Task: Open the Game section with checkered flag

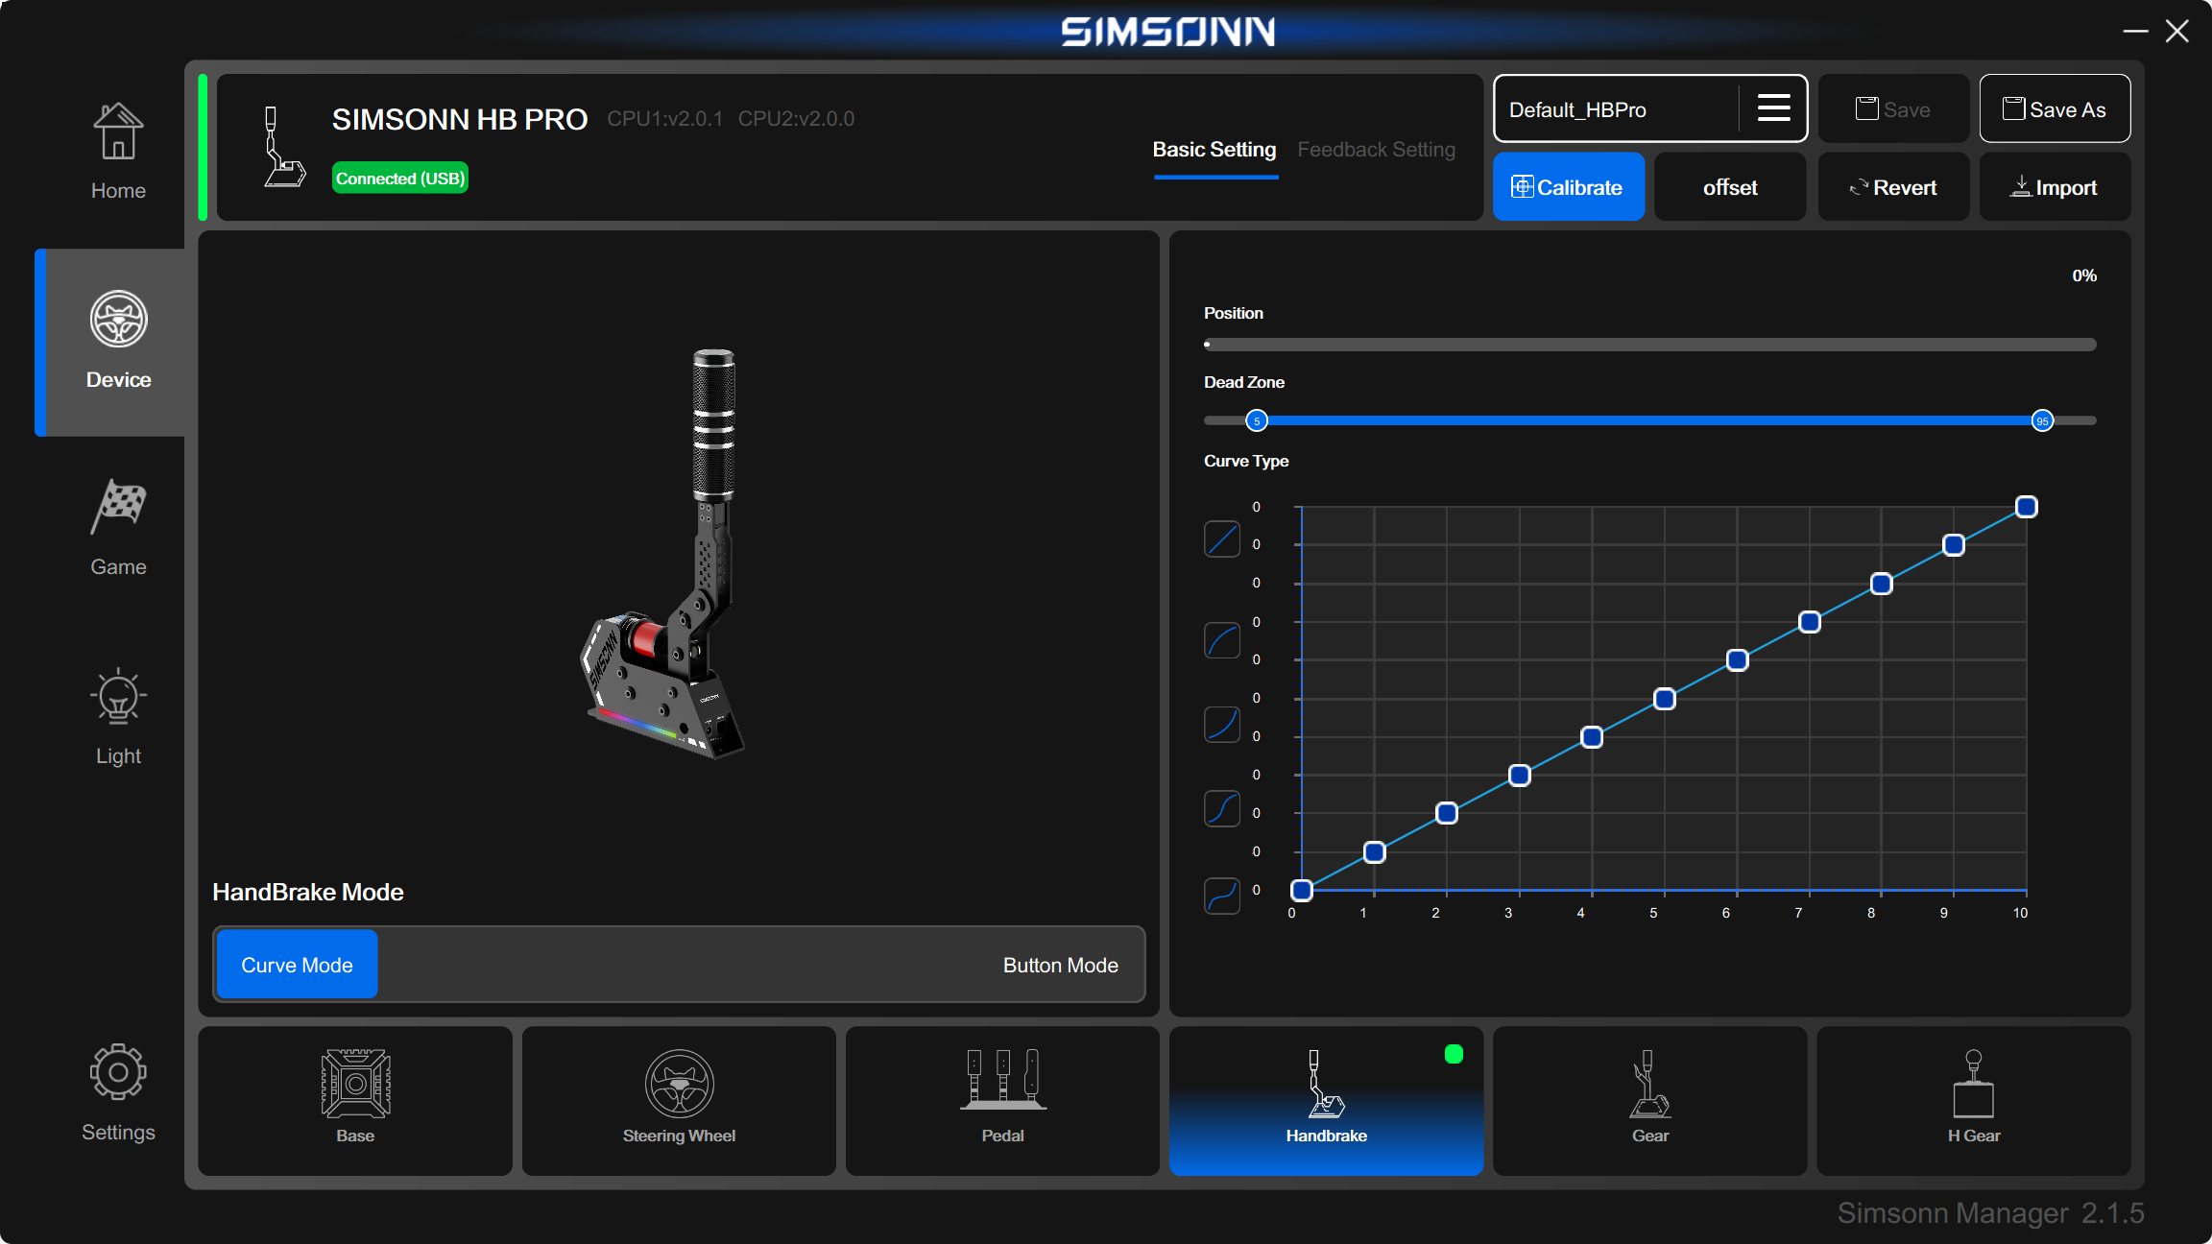Action: coord(118,528)
